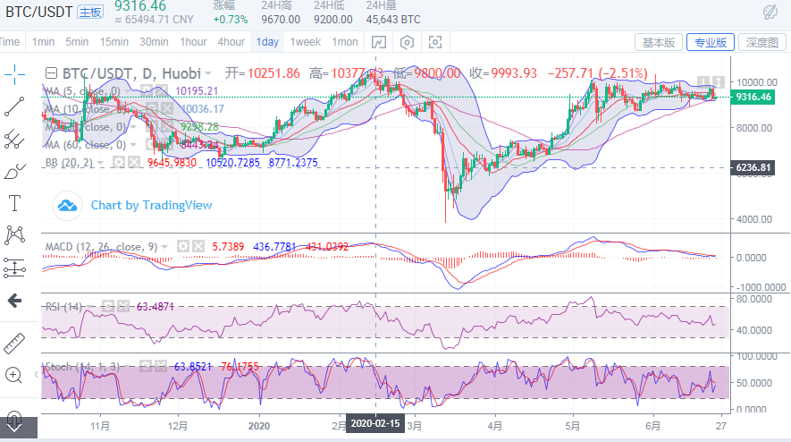The width and height of the screenshot is (791, 442).
Task: Pick the ruler measure tool
Action: 13,343
